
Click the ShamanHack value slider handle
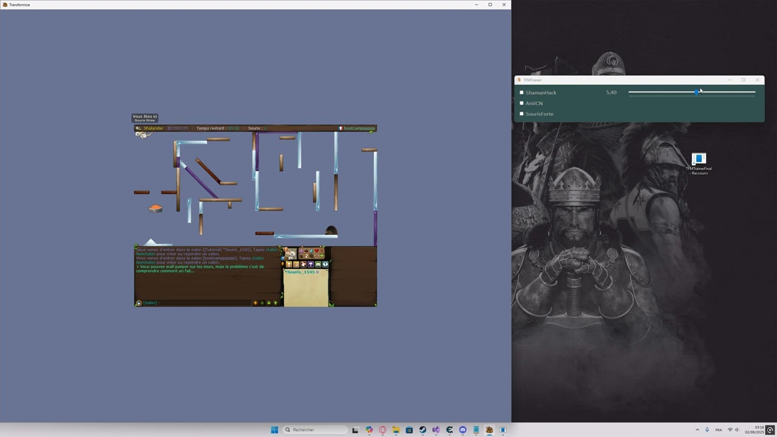click(696, 92)
